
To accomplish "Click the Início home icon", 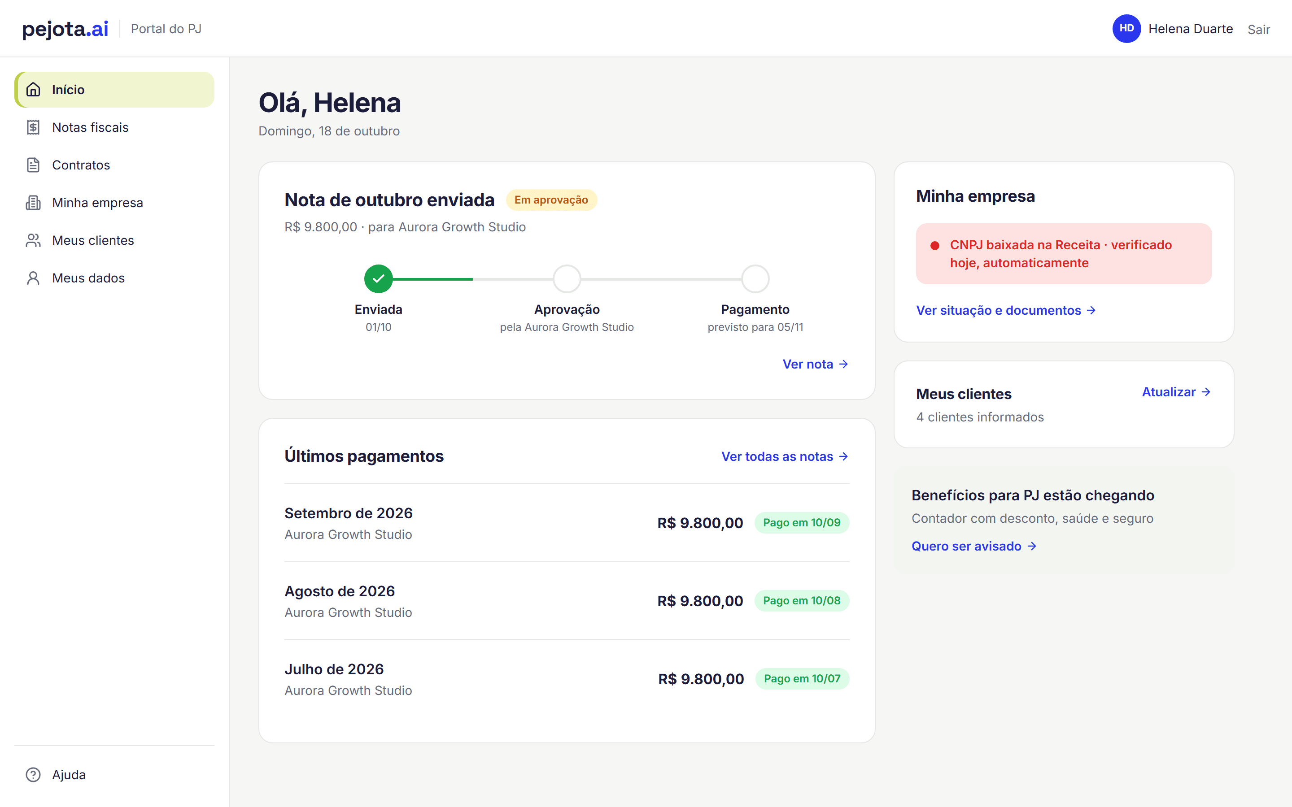I will tap(33, 90).
